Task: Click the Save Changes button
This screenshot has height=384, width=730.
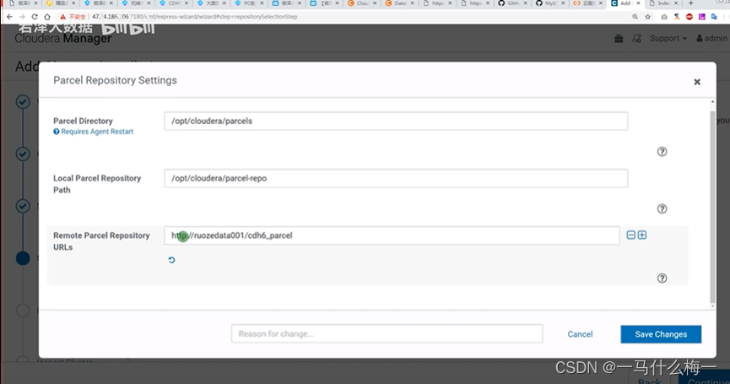Action: [x=661, y=334]
